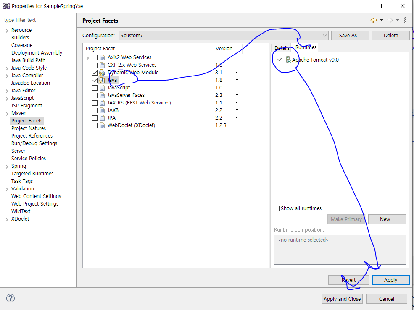Uncheck the Java facet checkbox
This screenshot has width=414, height=310.
tap(95, 80)
